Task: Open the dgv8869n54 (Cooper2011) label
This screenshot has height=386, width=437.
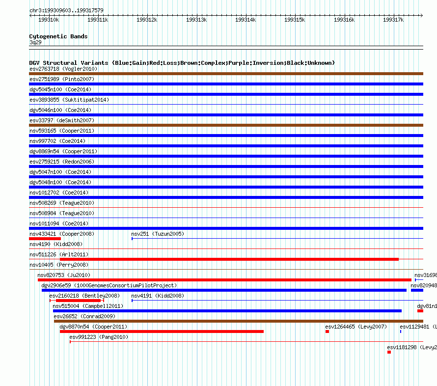Action: tap(63, 151)
